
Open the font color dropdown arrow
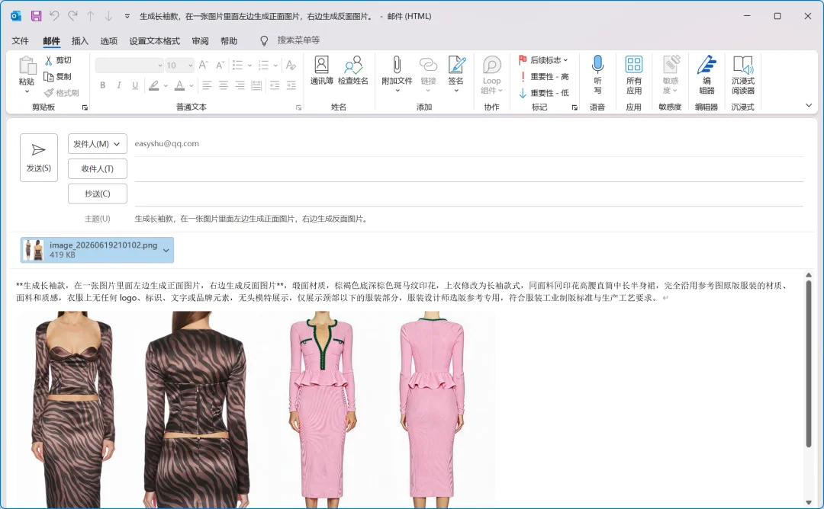[192, 85]
